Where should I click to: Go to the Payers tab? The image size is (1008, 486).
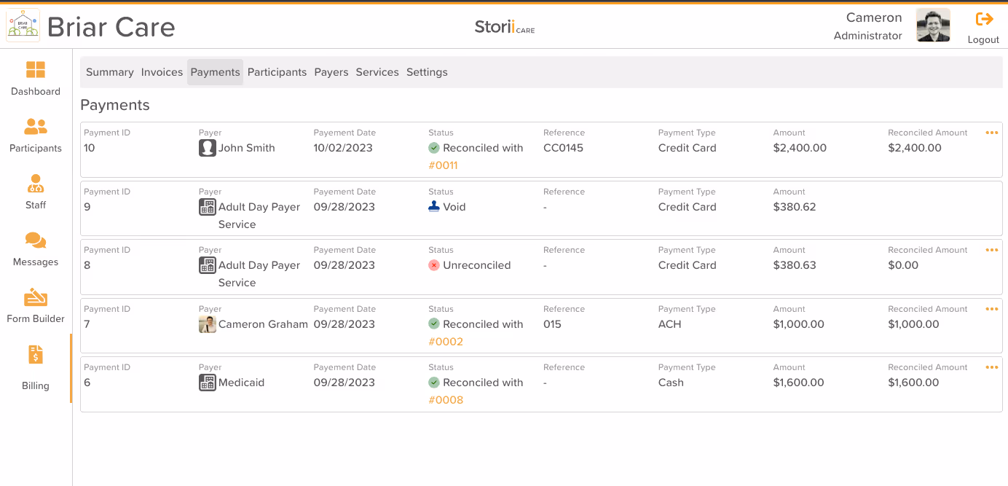331,72
